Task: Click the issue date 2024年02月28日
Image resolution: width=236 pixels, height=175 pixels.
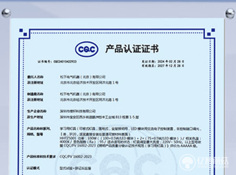Action: tap(171, 61)
